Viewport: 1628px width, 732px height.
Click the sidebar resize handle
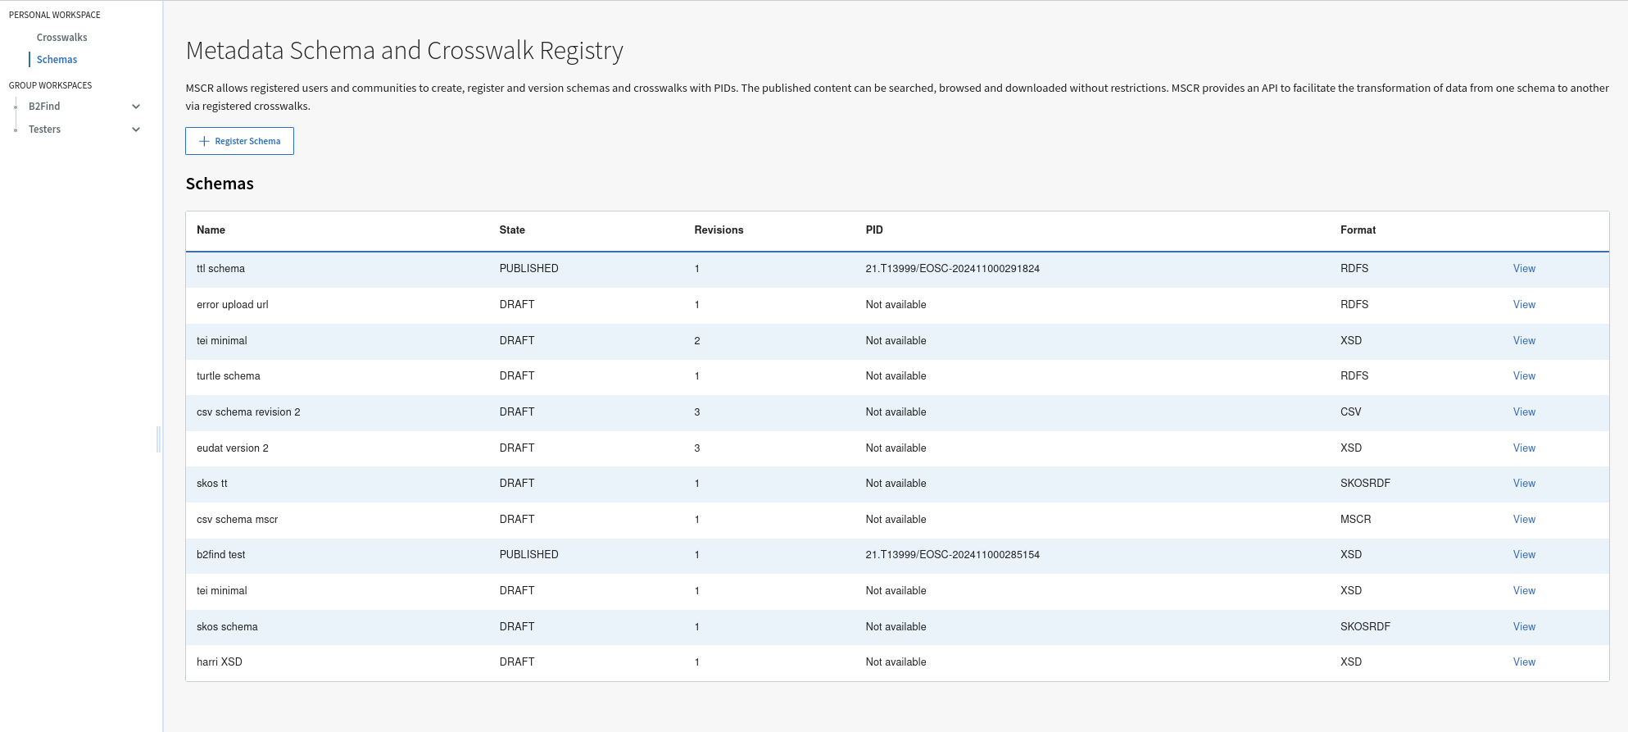point(159,439)
